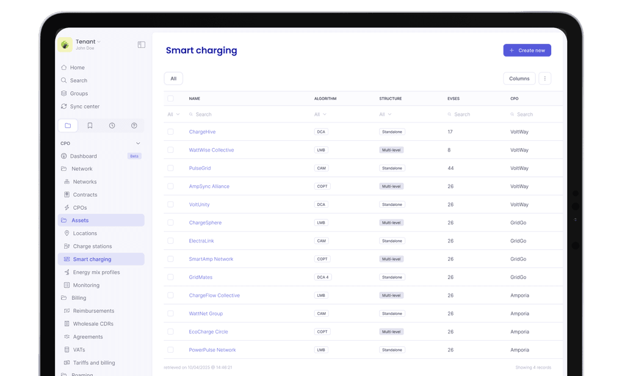Screen dimensions: 625x376
Task: Open Contracts in sidebar
Action: point(85,194)
